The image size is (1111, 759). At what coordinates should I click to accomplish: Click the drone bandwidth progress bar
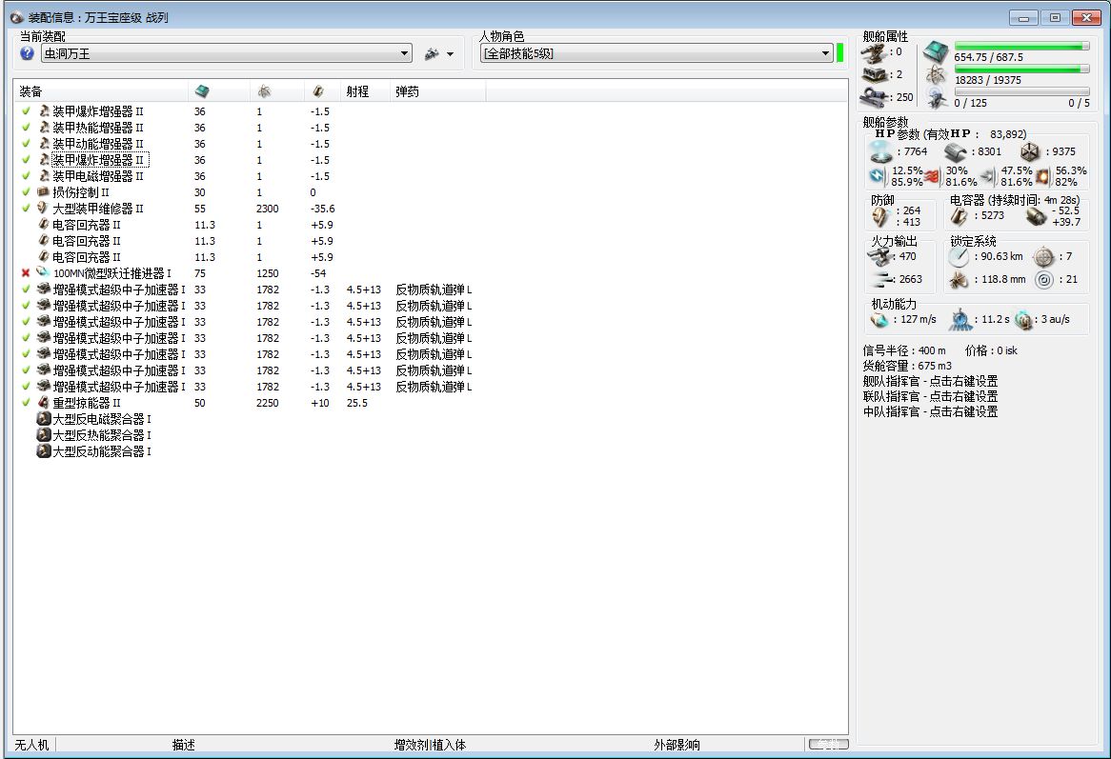(x=1021, y=91)
